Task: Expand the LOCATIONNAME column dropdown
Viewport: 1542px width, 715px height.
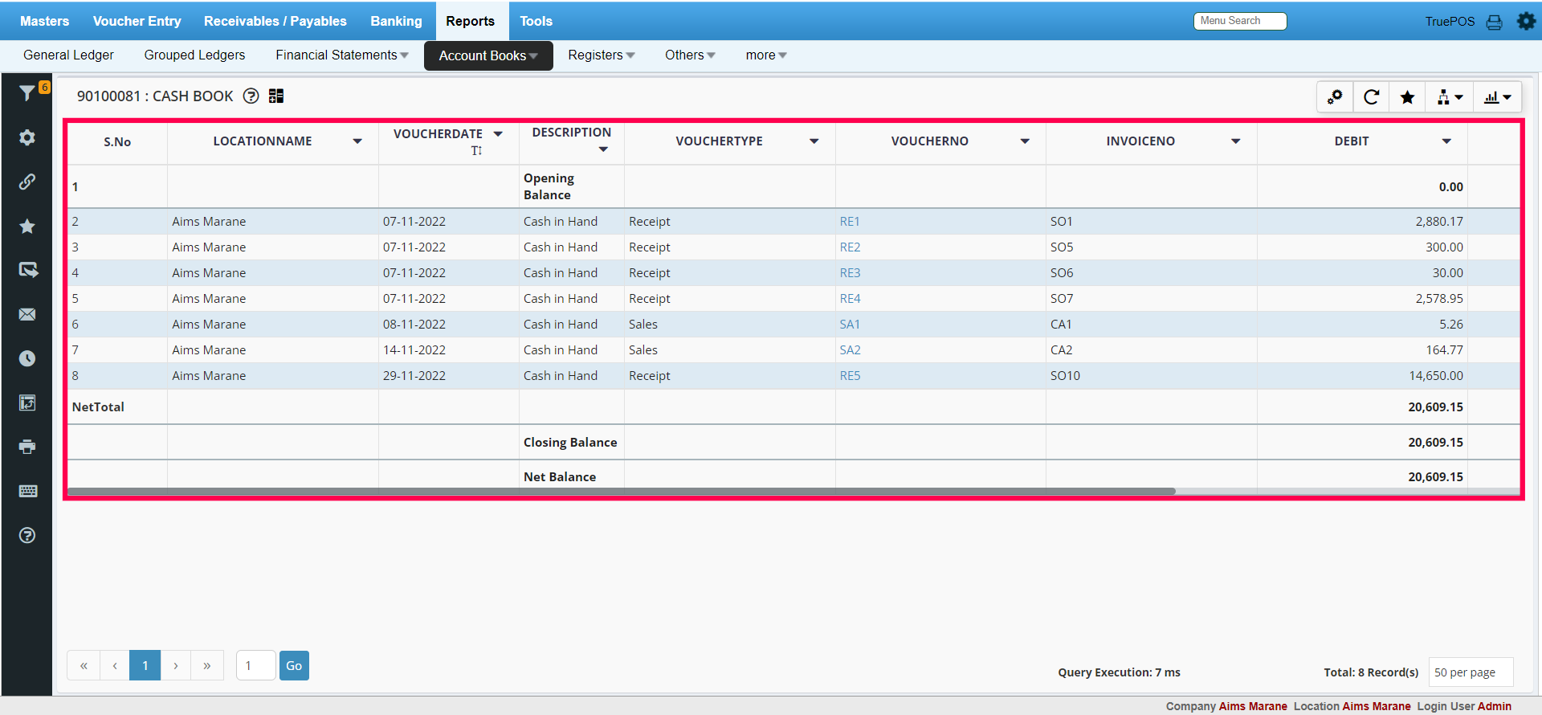Action: (357, 141)
